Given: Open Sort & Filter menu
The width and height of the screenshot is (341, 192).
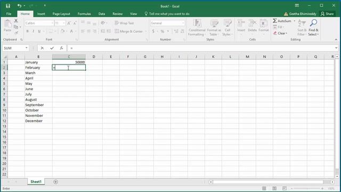Looking at the screenshot, I should [302, 28].
